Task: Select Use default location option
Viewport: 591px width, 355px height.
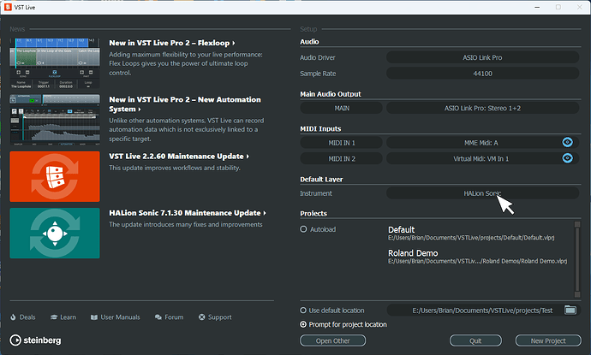Action: 304,310
